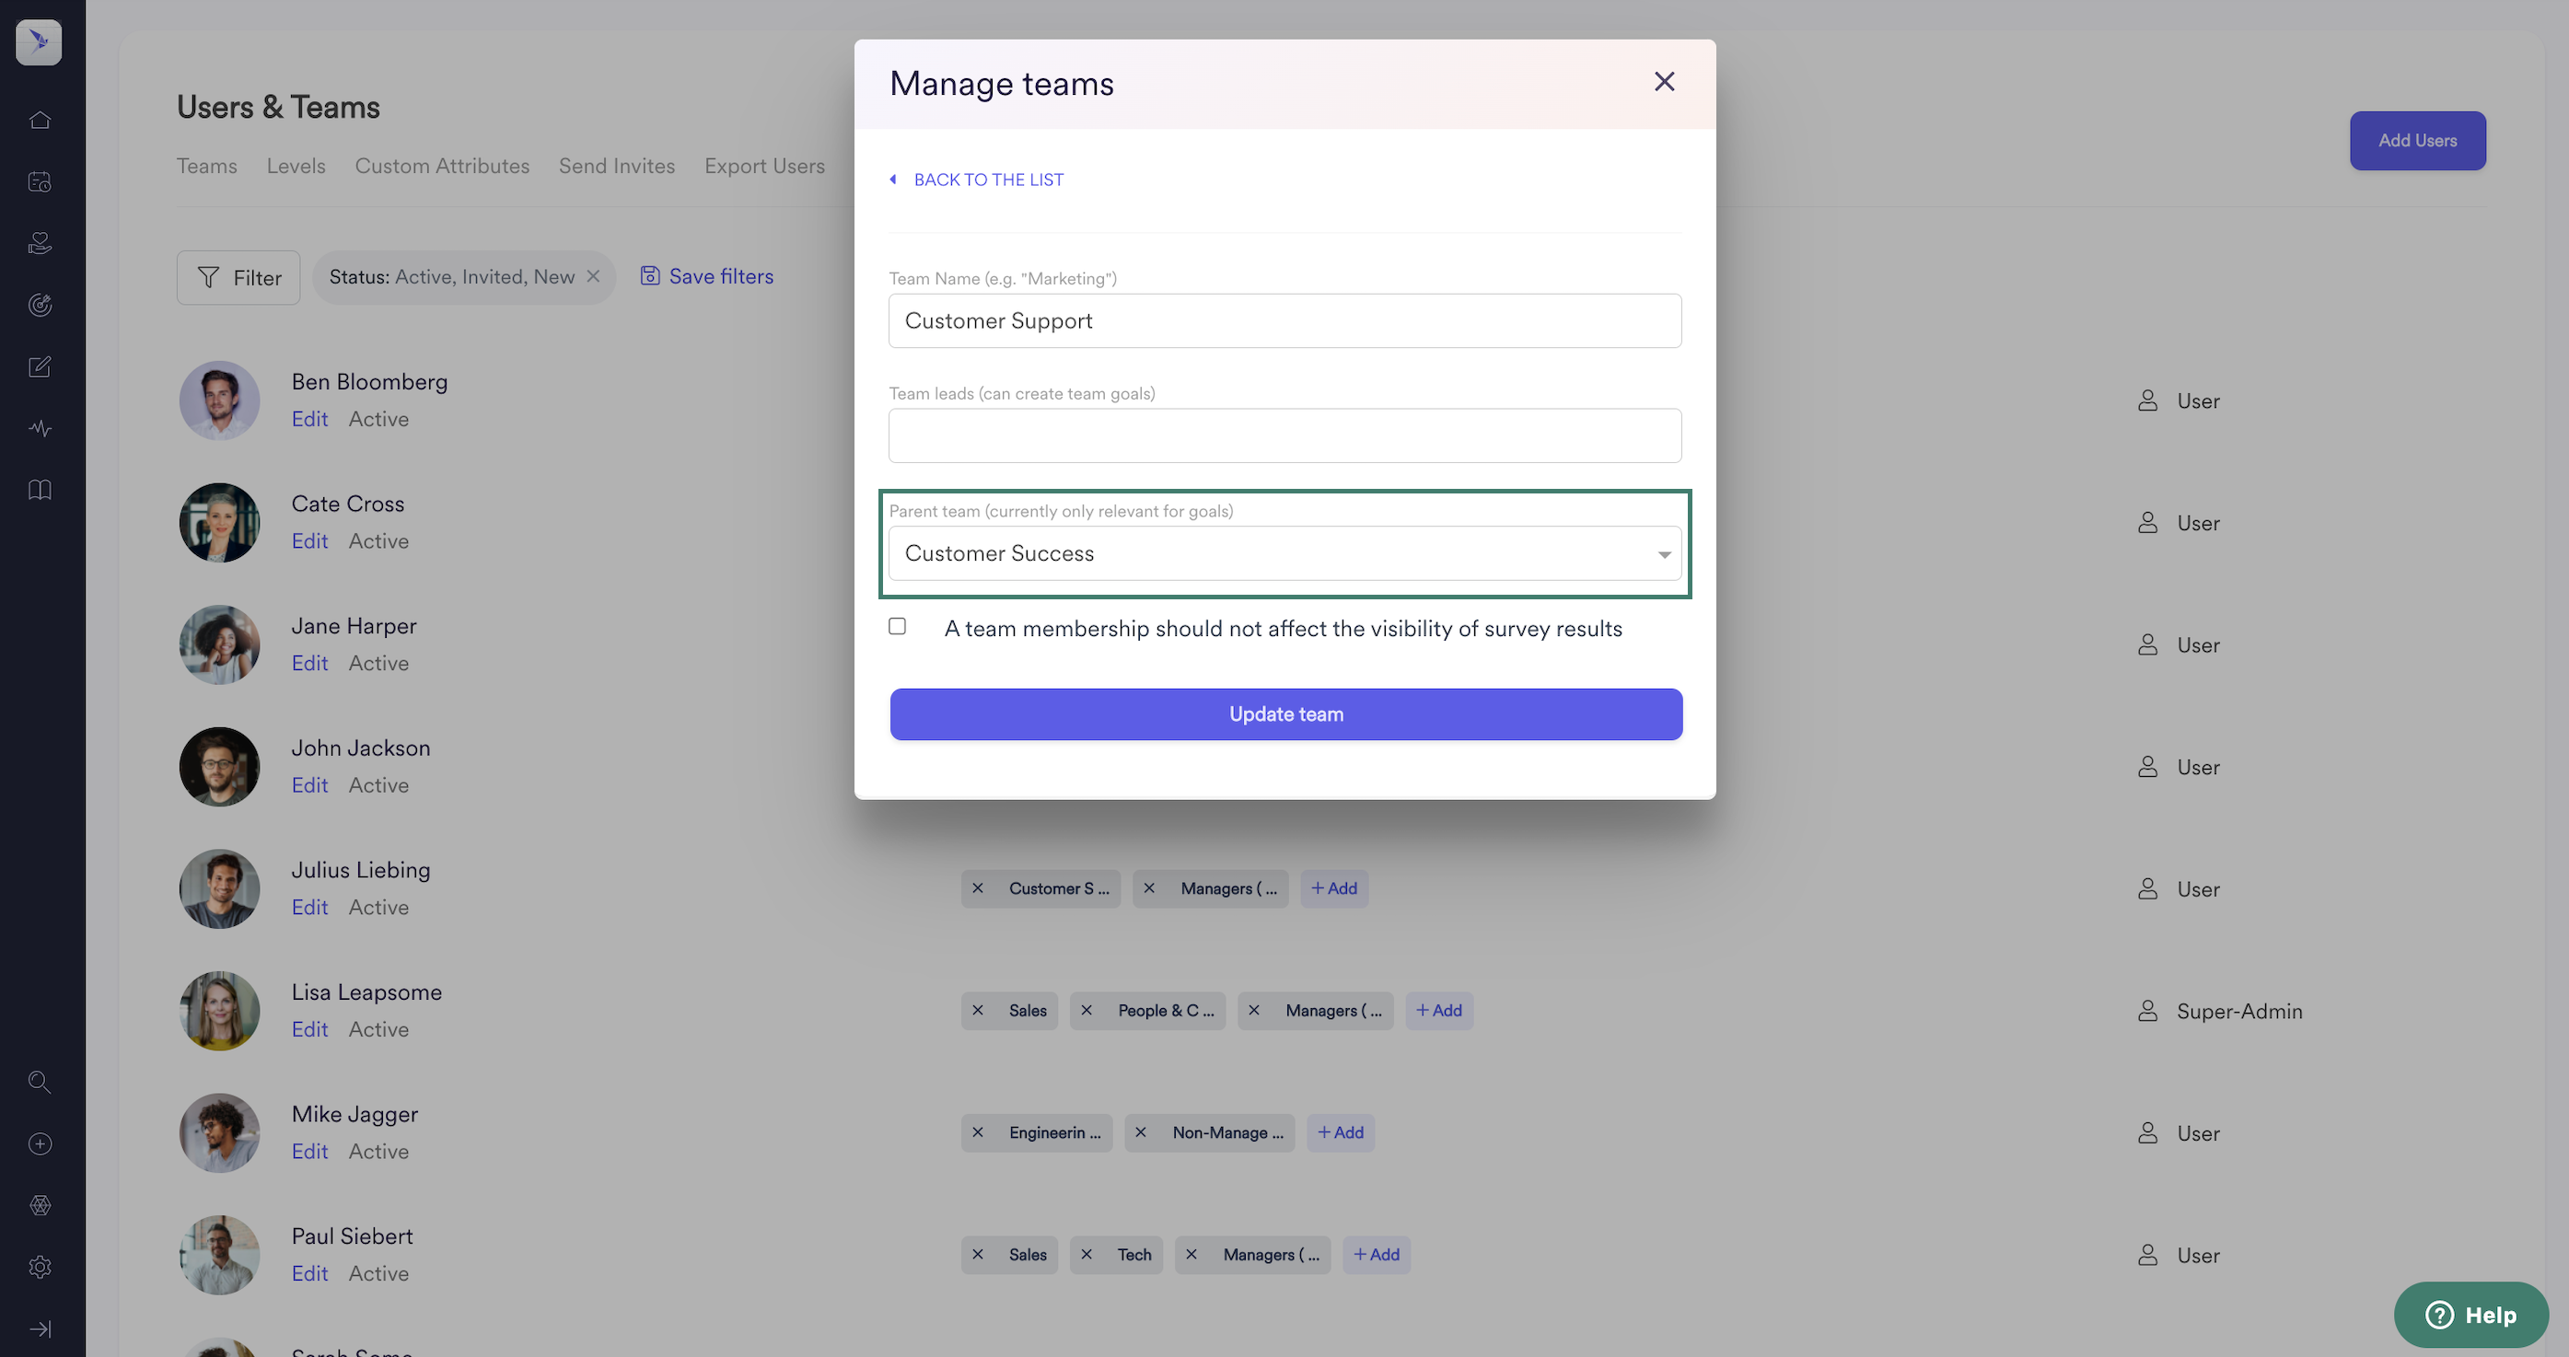Remove People & C... tag from Lisa Leapsome
2569x1357 pixels.
[1087, 1011]
